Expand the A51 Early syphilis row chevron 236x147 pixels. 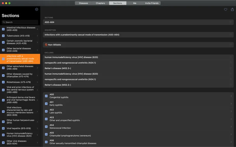231,104
